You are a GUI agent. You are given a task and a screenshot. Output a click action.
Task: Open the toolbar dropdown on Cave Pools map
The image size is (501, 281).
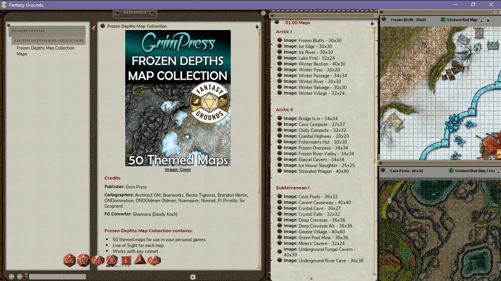tap(498, 171)
